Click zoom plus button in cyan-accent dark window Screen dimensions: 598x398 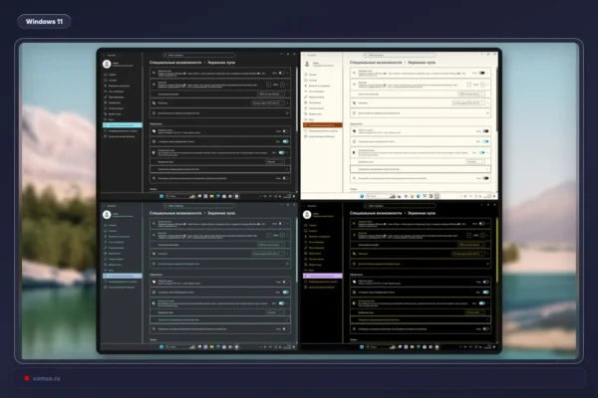point(283,85)
